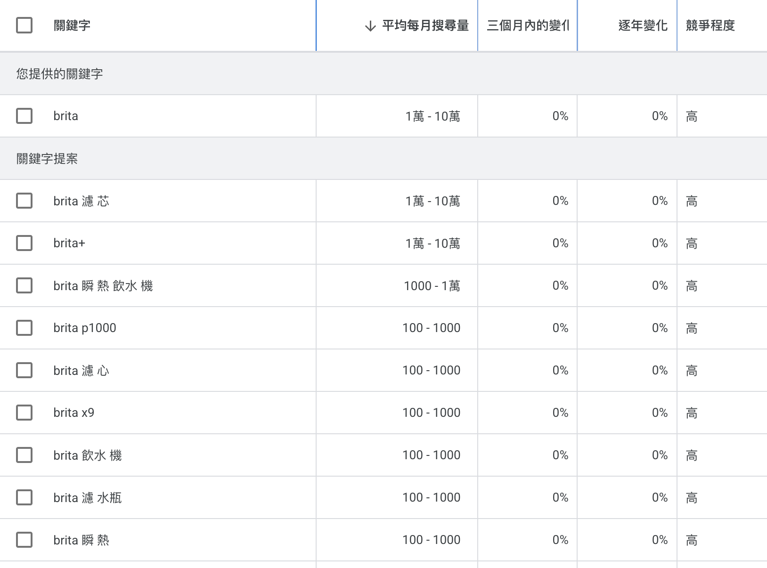Select keyword text brita 瞬 熱
767x568 pixels.
pyautogui.click(x=81, y=540)
